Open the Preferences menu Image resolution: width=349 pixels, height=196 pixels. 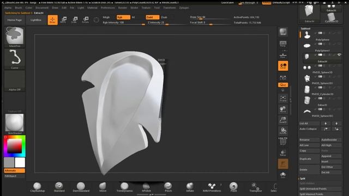108,8
